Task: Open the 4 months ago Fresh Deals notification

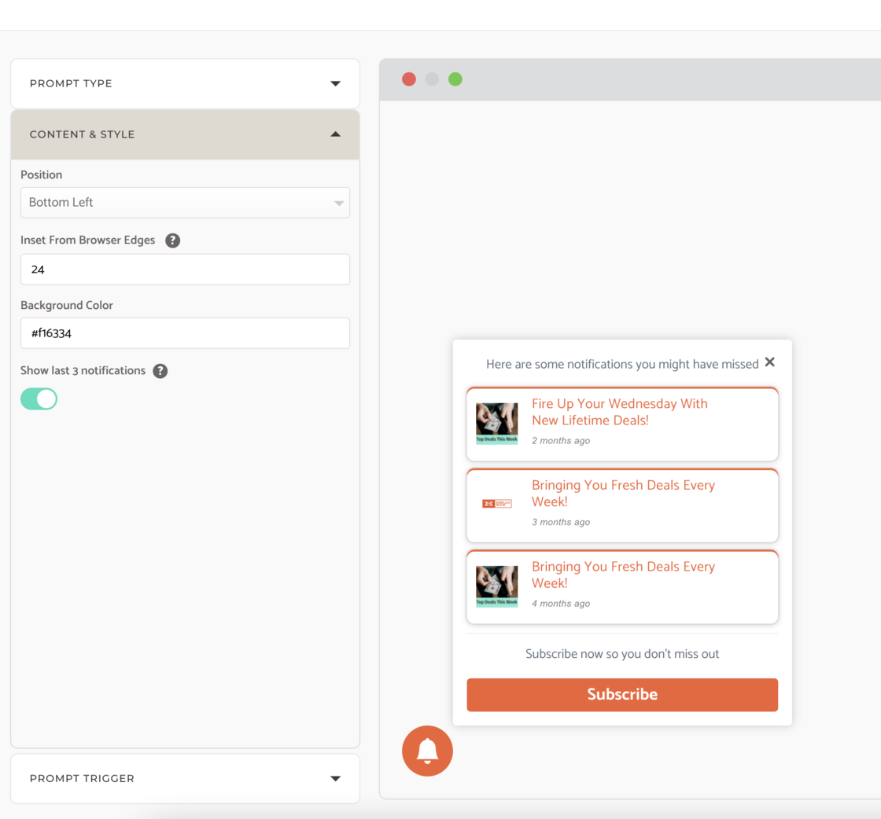Action: (622, 586)
